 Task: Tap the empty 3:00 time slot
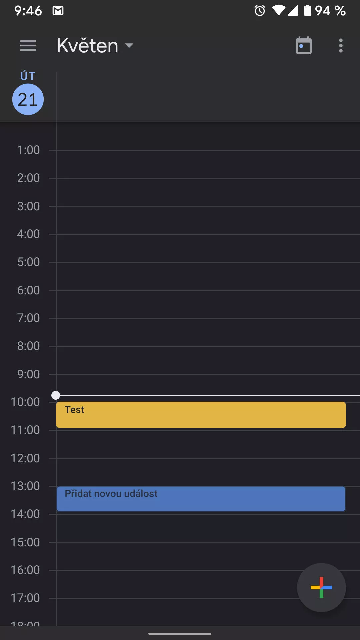(208, 220)
